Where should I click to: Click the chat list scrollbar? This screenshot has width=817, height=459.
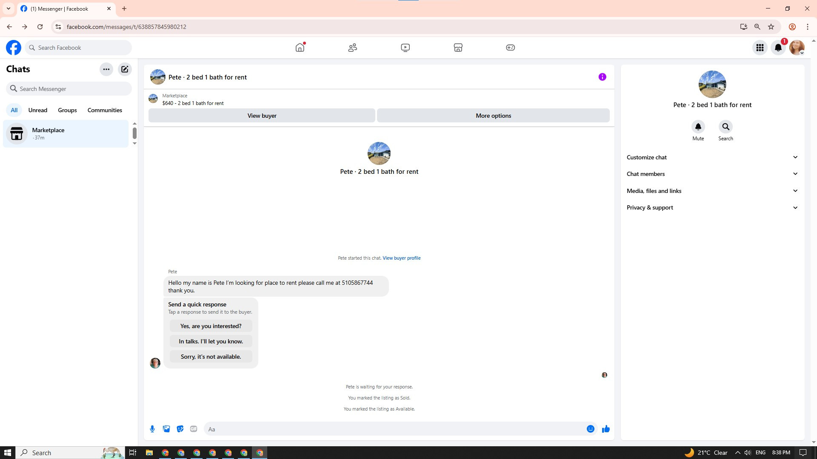pyautogui.click(x=134, y=133)
